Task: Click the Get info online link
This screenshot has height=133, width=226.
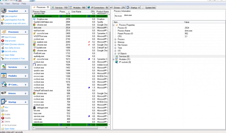Action: pyautogui.click(x=11, y=51)
